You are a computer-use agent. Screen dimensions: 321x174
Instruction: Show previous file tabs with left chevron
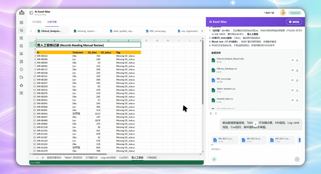[x=31, y=31]
